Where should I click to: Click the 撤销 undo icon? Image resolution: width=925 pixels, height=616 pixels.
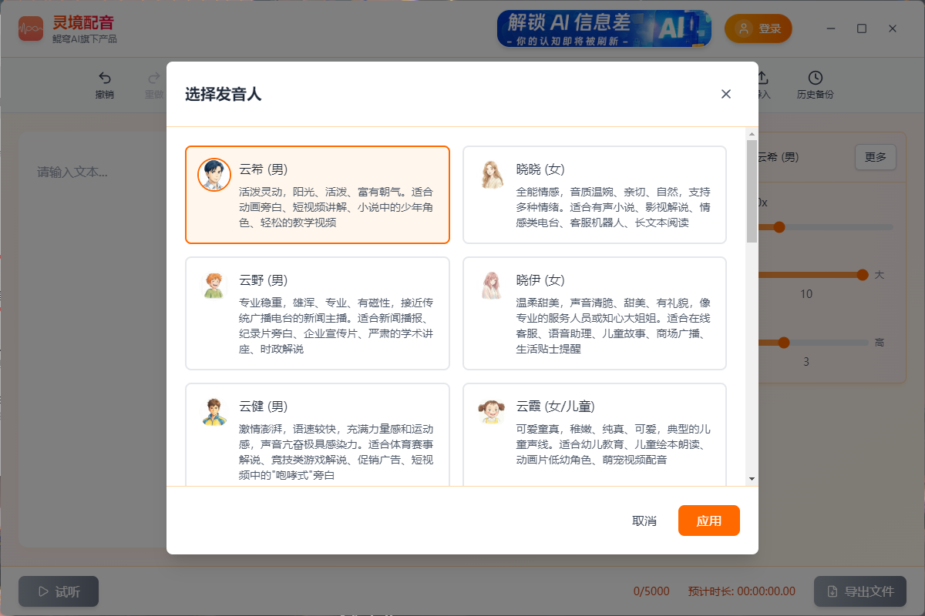pos(106,77)
